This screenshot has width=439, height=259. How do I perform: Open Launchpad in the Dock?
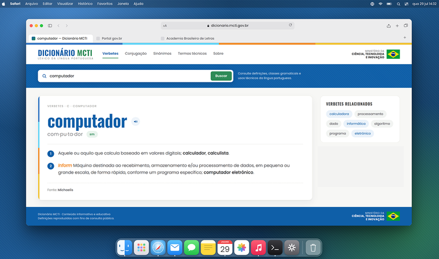[x=142, y=247]
